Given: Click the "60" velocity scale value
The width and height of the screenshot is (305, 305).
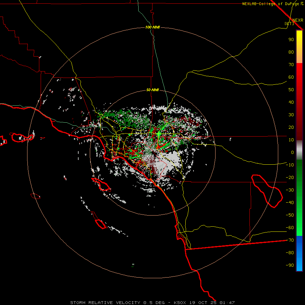Looking at the screenshot, I should point(291,77).
